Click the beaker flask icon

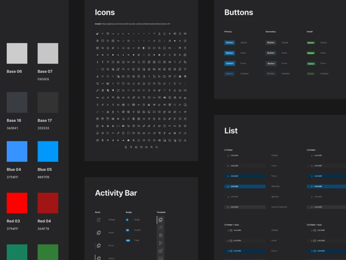pos(159,34)
